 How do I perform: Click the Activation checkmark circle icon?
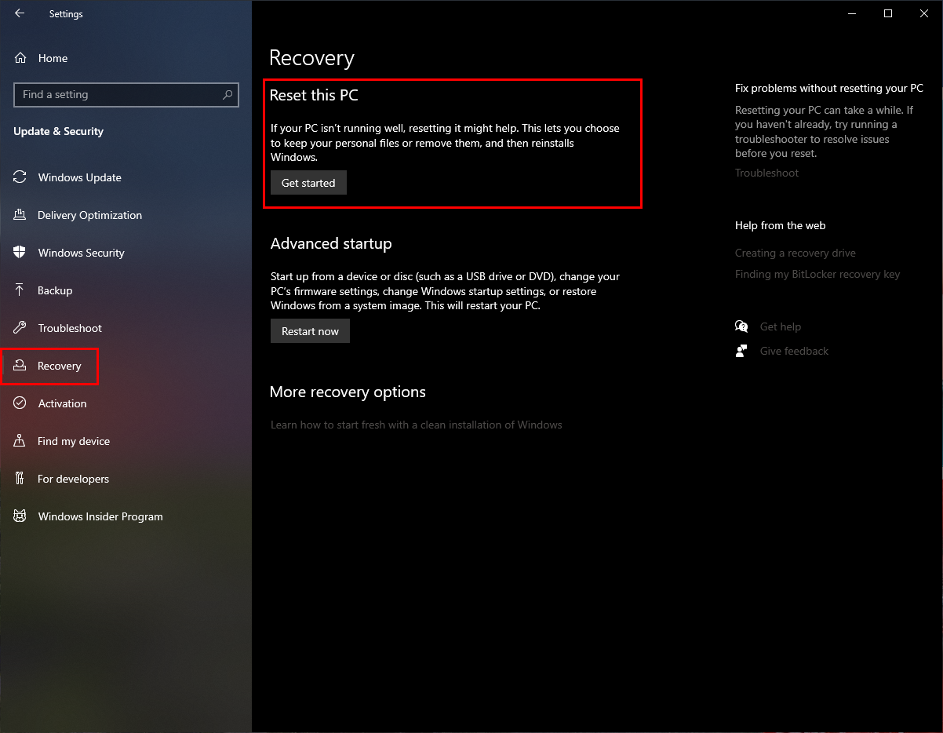coord(20,403)
